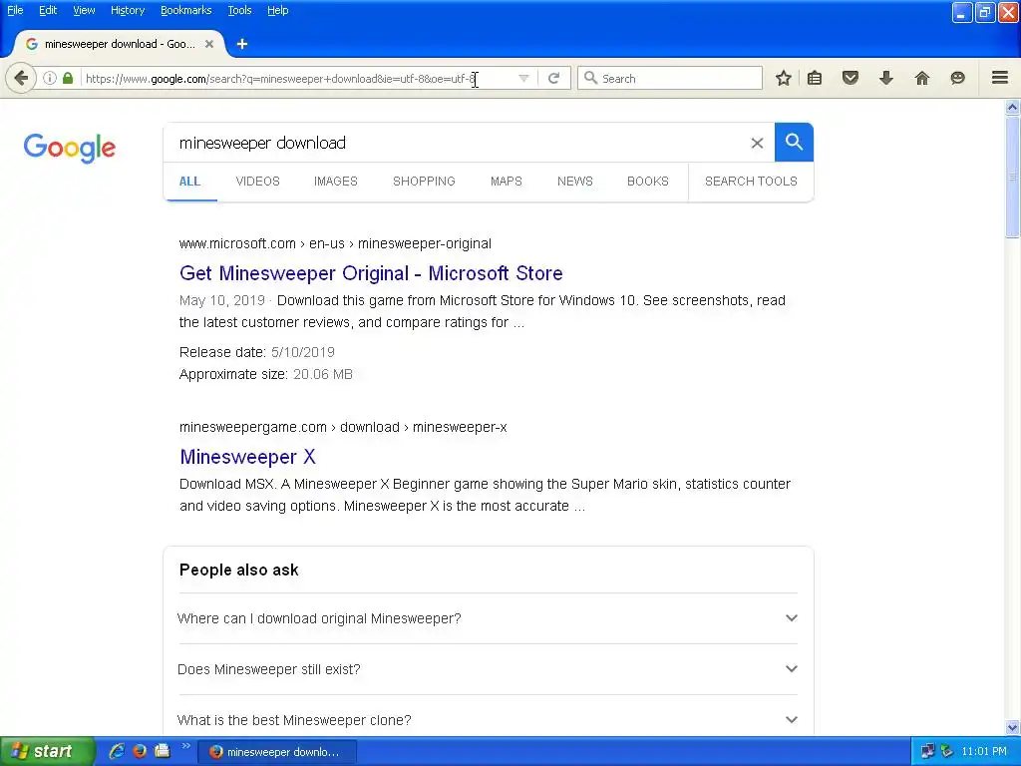Screen dimensions: 1021x766
Task: Switch to the BOOKS tab
Action: pos(648,182)
